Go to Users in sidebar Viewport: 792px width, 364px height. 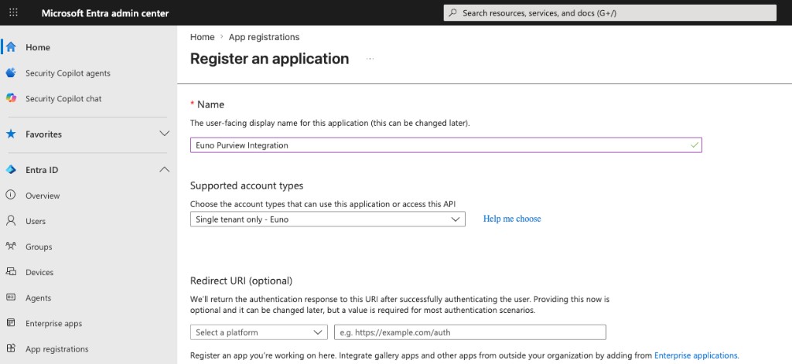point(36,221)
